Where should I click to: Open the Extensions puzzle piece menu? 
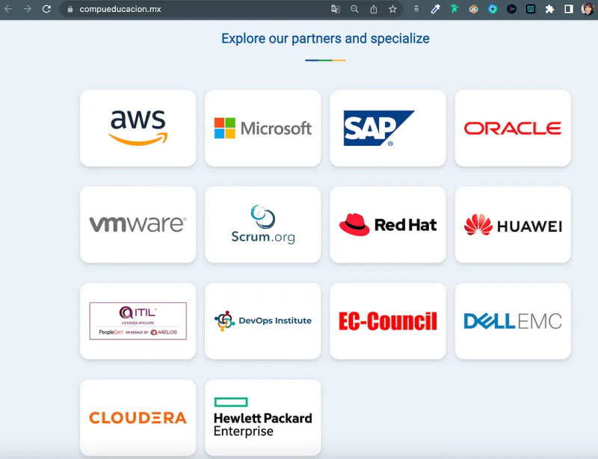[549, 9]
